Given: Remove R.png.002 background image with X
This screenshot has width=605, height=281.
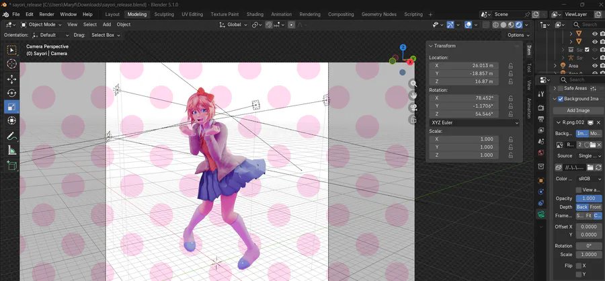Looking at the screenshot, I should [x=598, y=123].
